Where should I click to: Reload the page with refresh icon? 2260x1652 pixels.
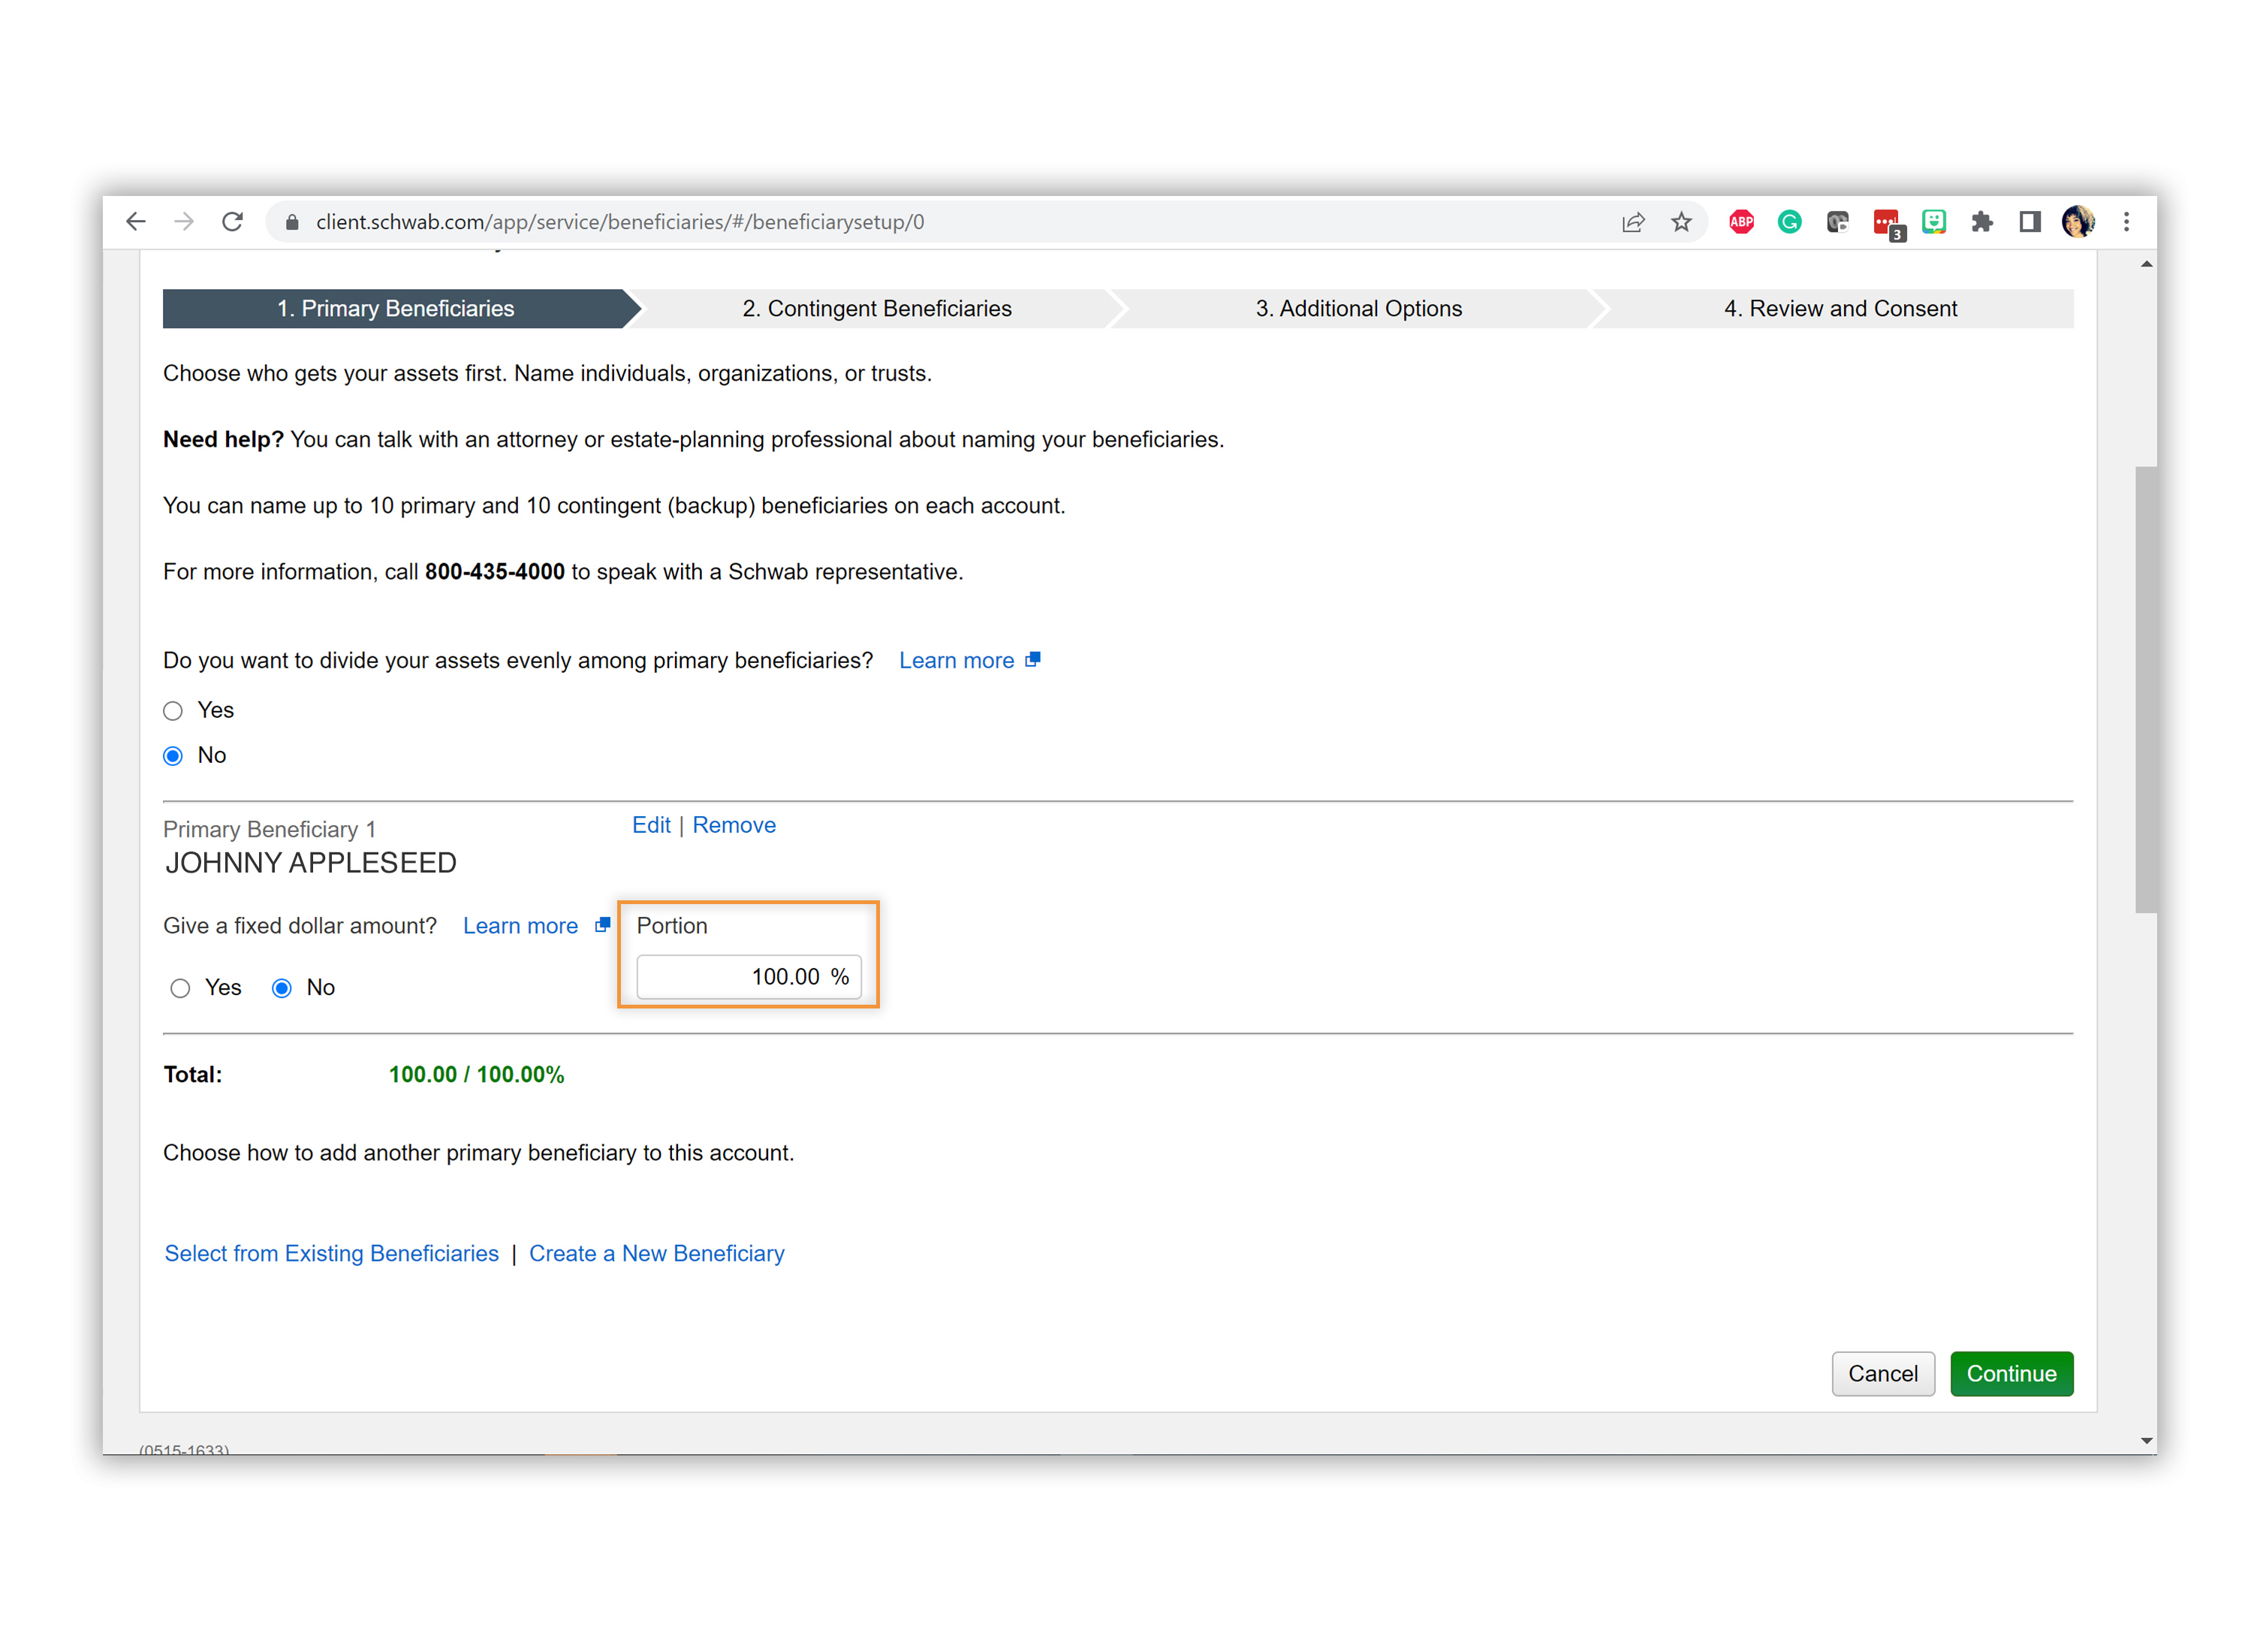click(232, 222)
